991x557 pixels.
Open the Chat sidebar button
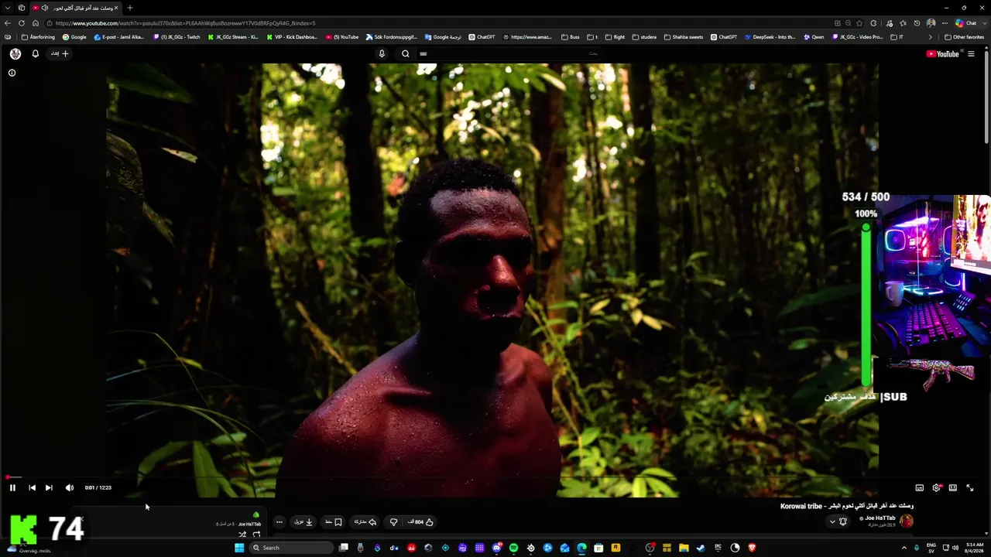coord(965,23)
